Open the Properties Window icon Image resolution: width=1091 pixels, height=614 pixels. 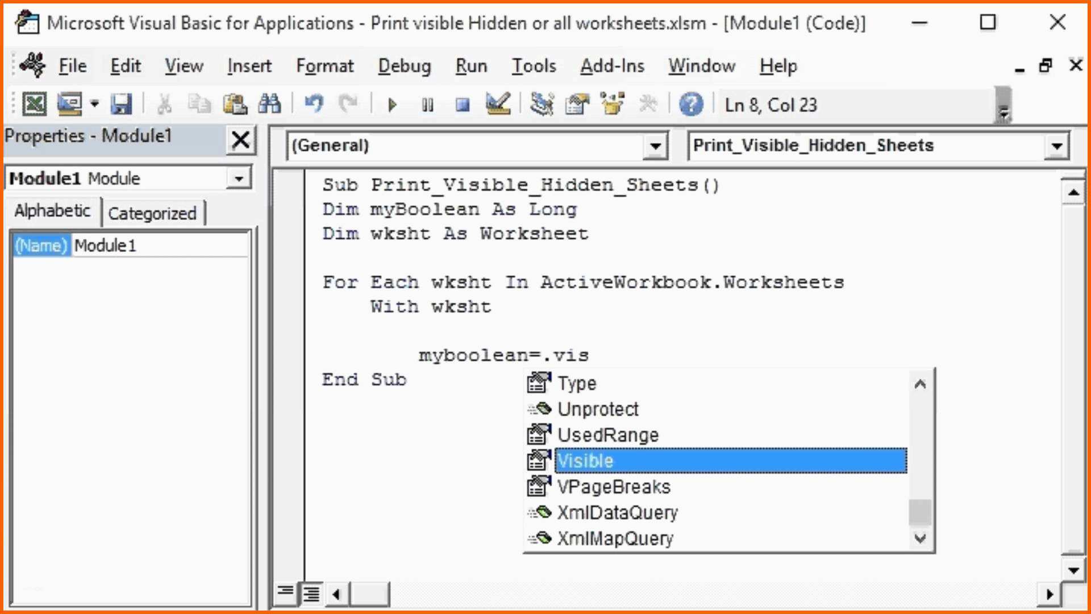(577, 104)
